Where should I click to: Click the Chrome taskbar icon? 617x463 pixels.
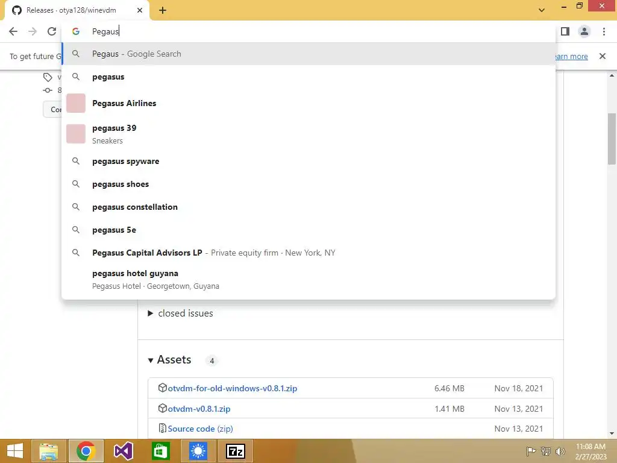86,451
